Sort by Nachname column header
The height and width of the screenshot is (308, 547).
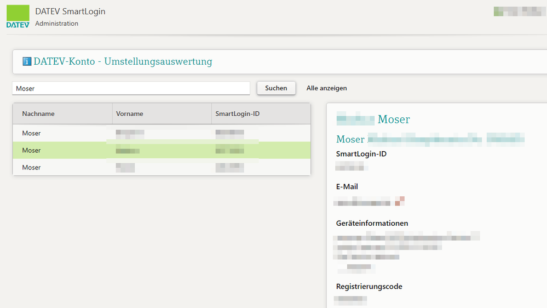pos(62,113)
